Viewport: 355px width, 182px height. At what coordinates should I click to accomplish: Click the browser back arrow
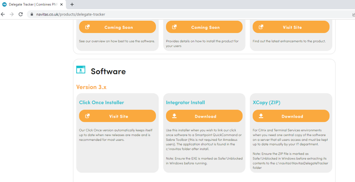3,14
